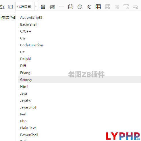Select C# language option
This screenshot has height=141, width=141.
[80, 52]
